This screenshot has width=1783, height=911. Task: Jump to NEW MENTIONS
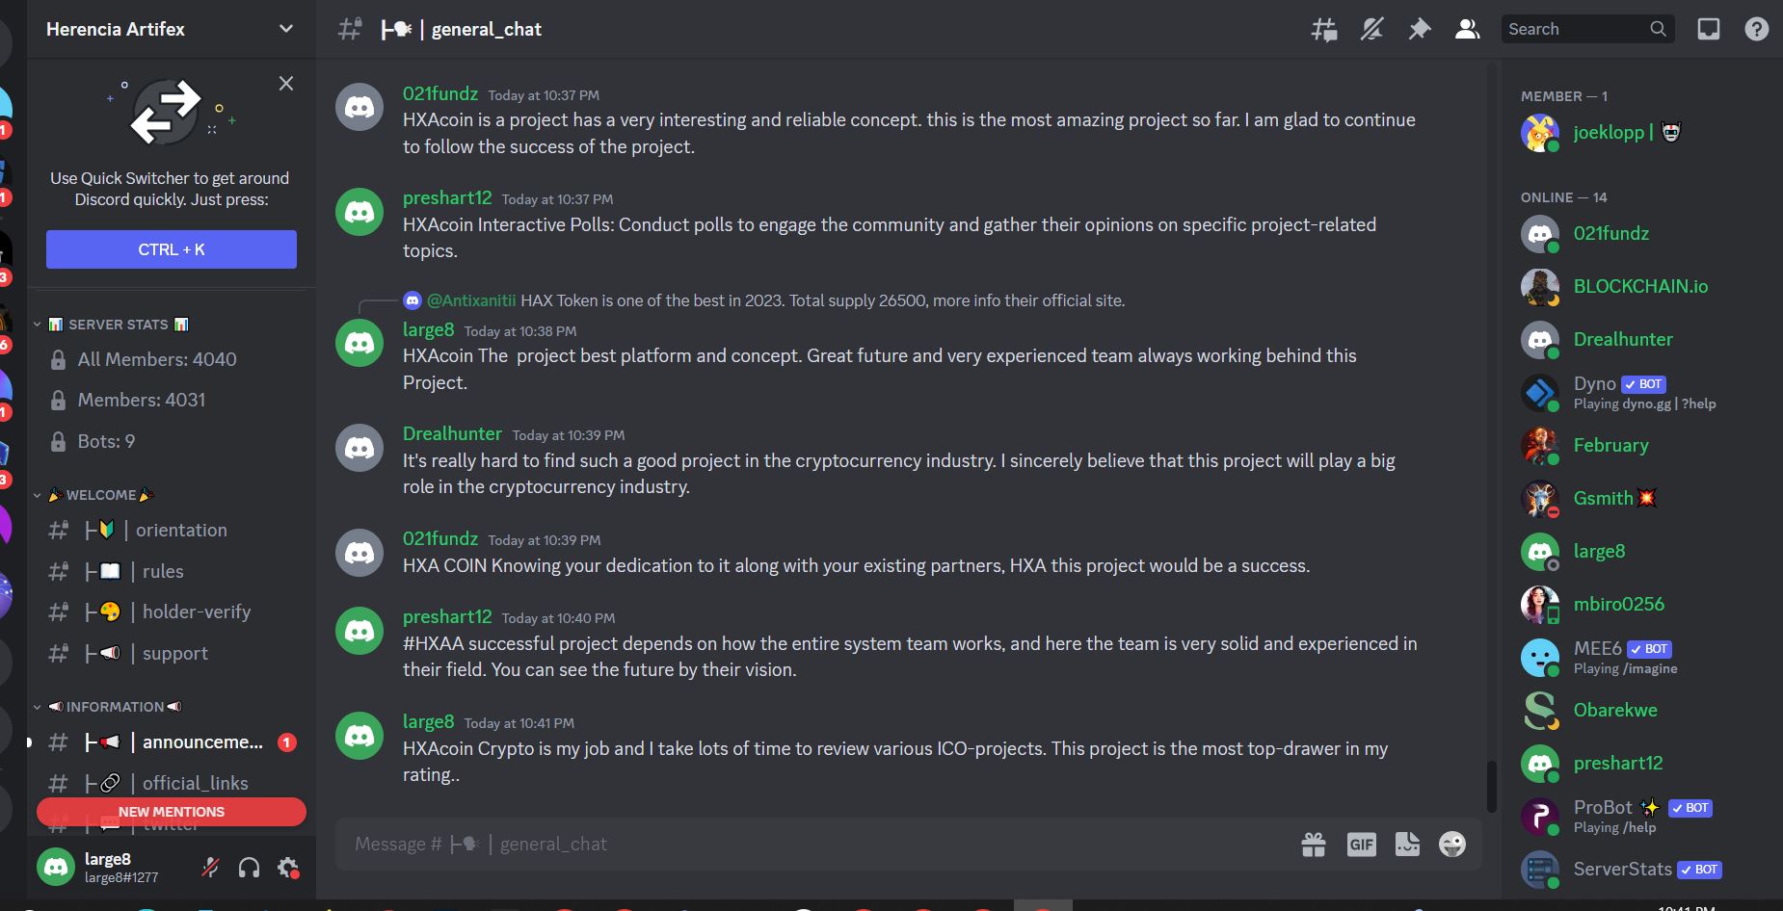(x=172, y=812)
